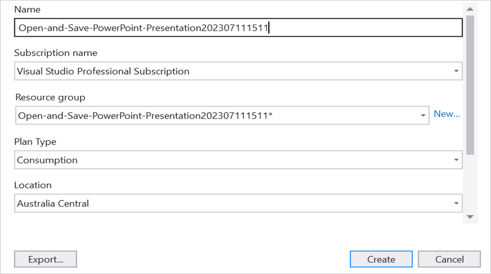
Task: Click the Subscription name dropdown arrow
Action: click(456, 71)
